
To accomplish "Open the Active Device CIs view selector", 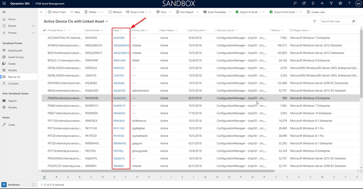I will [x=76, y=21].
